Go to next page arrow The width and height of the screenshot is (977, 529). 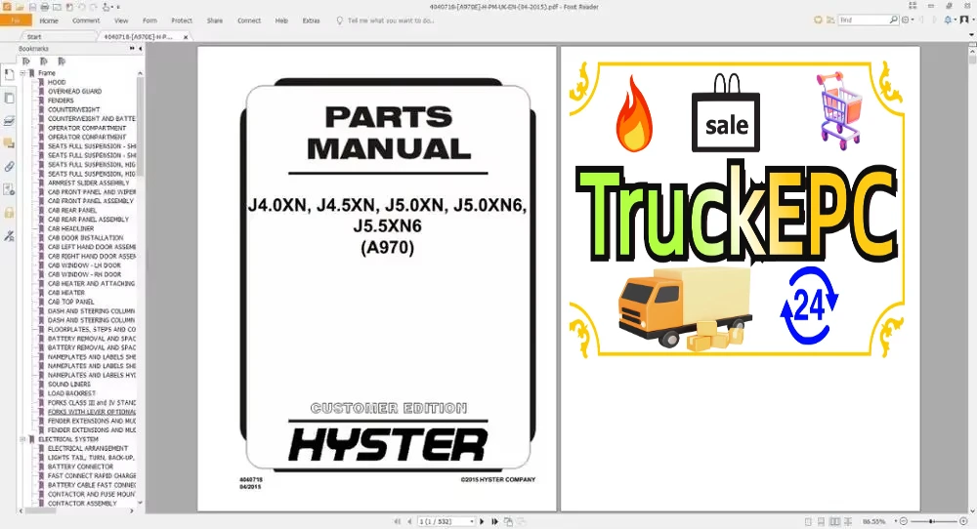coord(482,521)
